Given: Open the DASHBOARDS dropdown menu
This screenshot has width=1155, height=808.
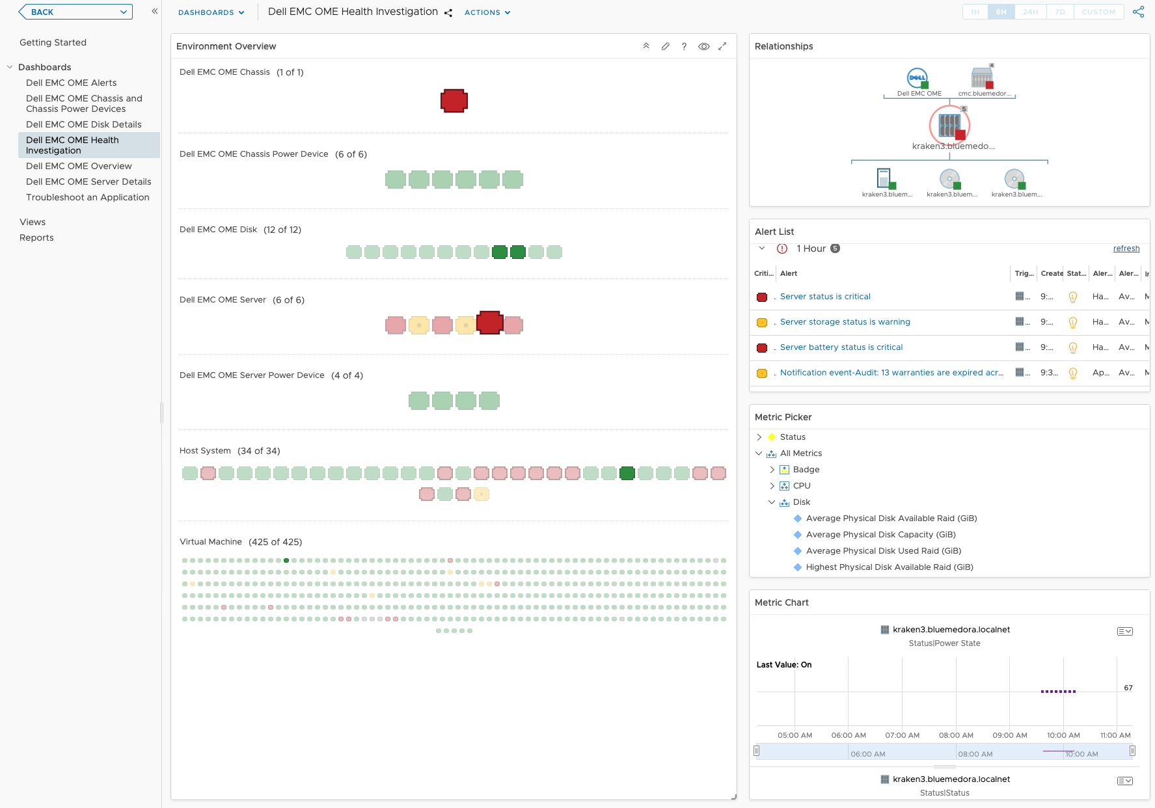Looking at the screenshot, I should pos(211,12).
